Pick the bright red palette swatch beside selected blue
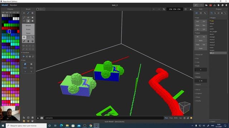The width and height of the screenshot is (229, 128). (18, 32)
